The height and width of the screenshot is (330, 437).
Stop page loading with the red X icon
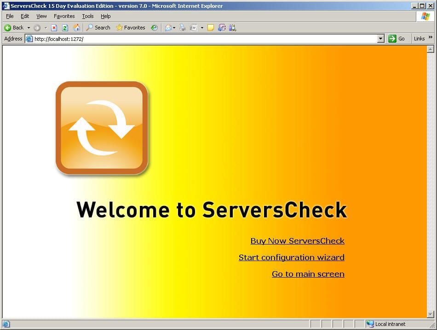pyautogui.click(x=54, y=28)
